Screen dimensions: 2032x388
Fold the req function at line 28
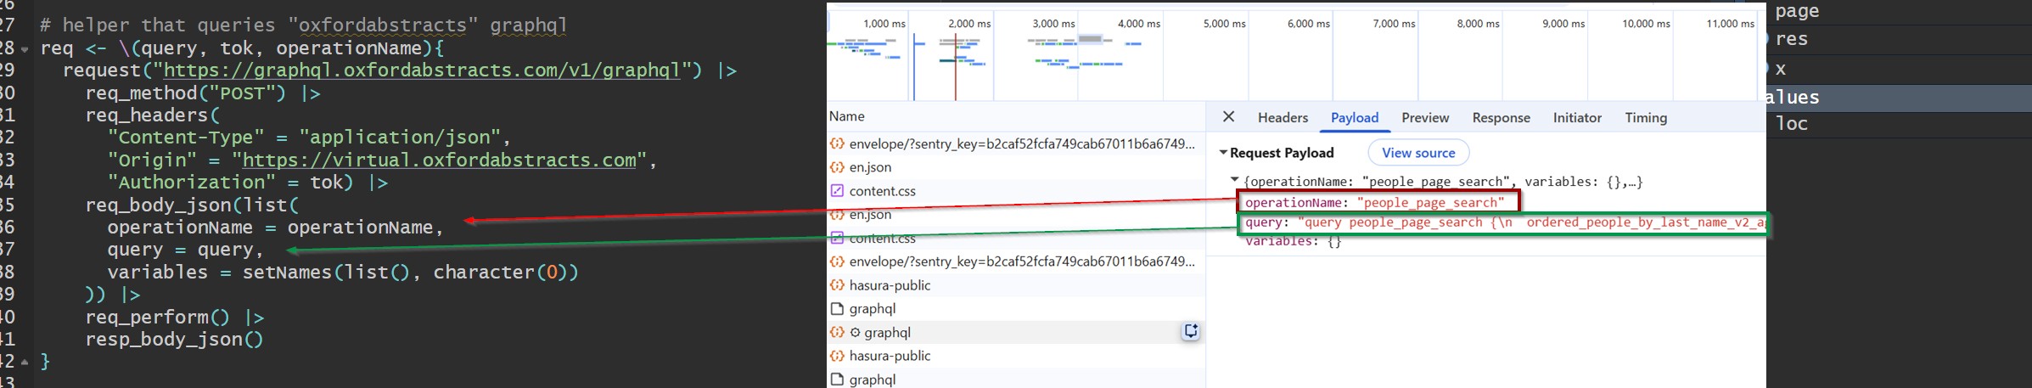25,49
